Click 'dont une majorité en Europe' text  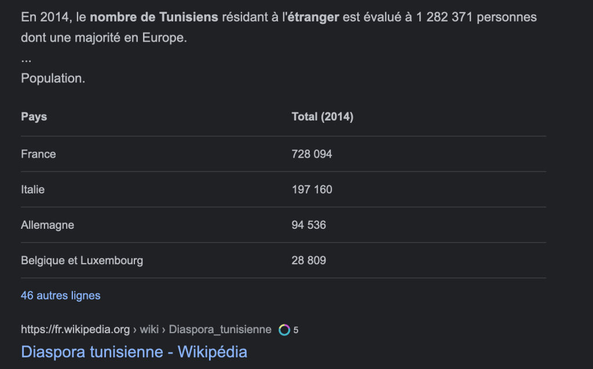[x=104, y=39]
